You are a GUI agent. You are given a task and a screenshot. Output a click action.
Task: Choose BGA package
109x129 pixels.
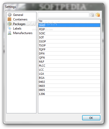pos(69,78)
